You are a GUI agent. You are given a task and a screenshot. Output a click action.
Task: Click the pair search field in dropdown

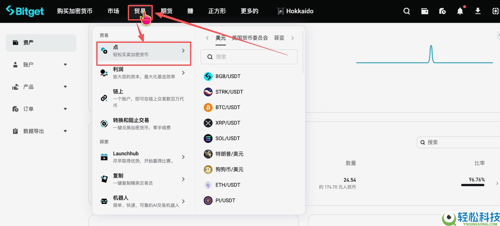[249, 57]
